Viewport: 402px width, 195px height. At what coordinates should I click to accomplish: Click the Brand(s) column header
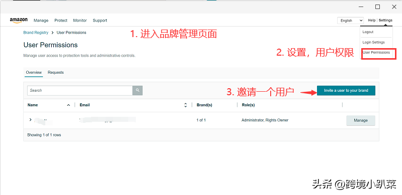[204, 105]
